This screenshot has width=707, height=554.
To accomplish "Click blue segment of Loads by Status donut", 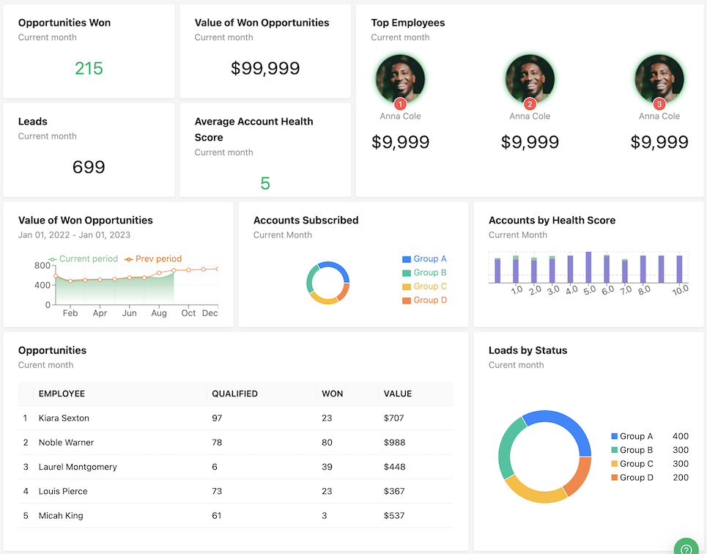I will coord(566,424).
